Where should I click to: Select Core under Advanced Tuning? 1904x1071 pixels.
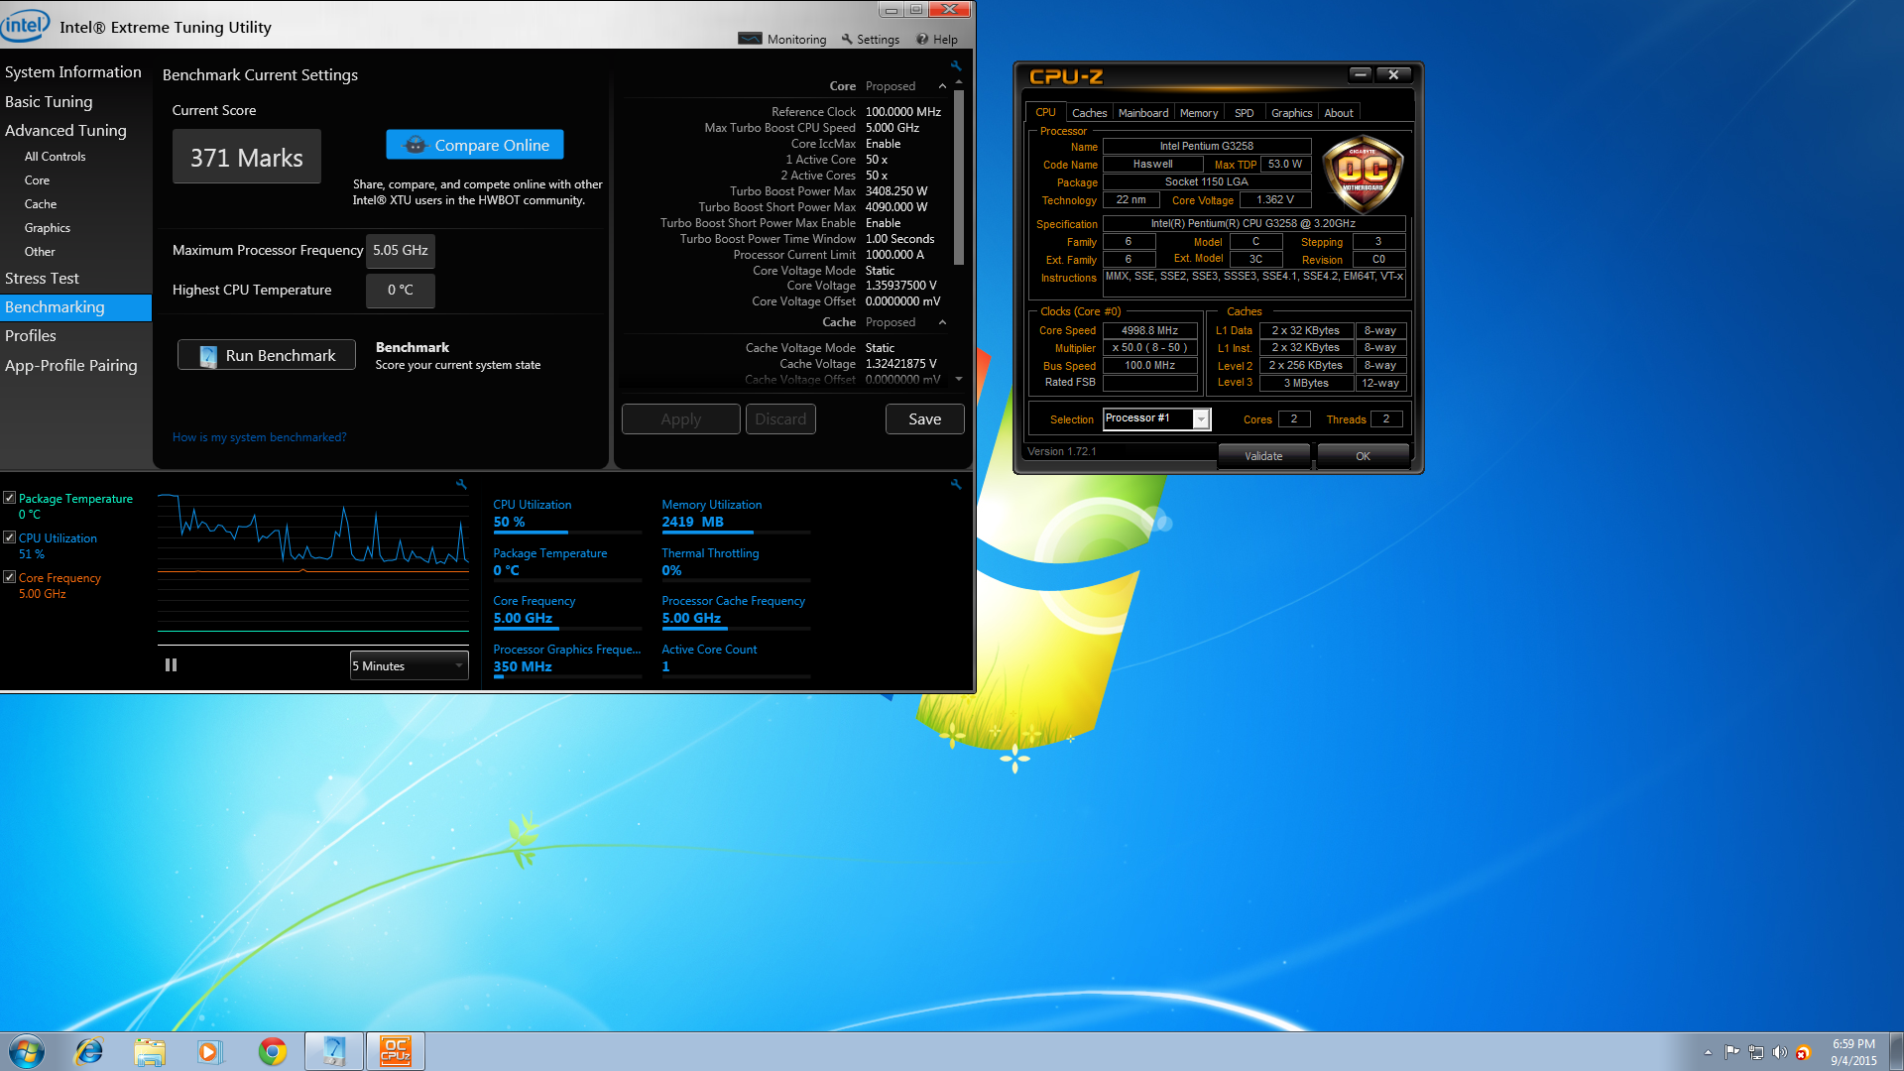tap(37, 180)
